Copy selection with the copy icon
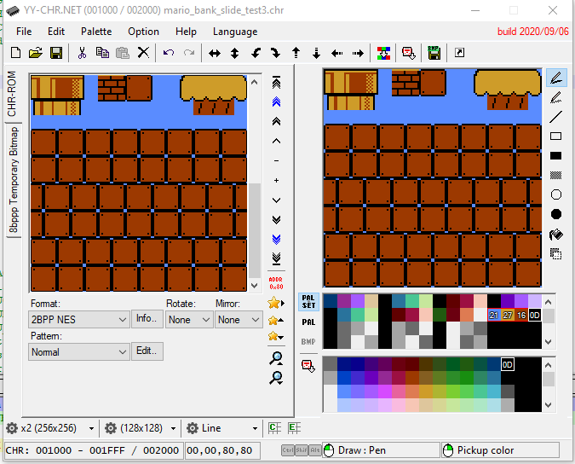 (x=102, y=53)
